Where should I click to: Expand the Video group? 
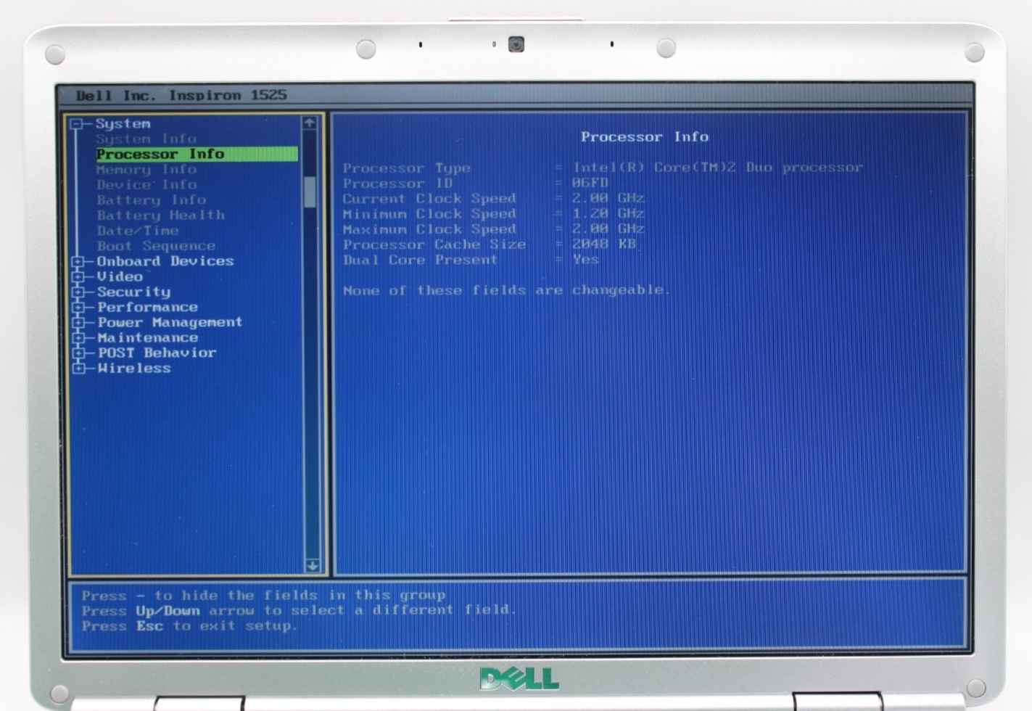pos(78,276)
